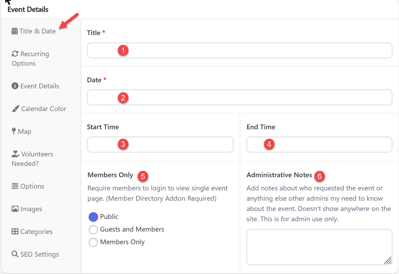Click the Administrative Notes text area
The image size is (399, 274).
click(x=319, y=247)
